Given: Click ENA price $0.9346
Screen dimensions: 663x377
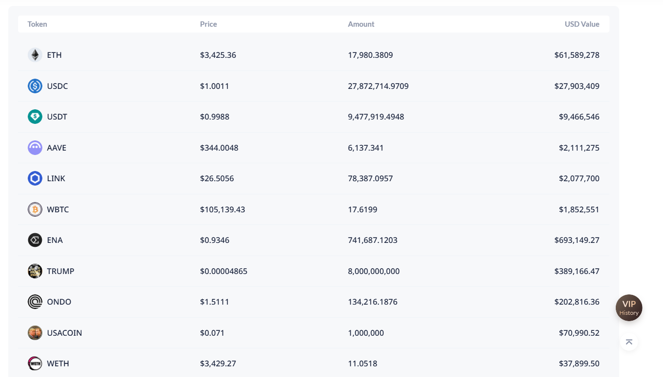Looking at the screenshot, I should click(x=215, y=240).
